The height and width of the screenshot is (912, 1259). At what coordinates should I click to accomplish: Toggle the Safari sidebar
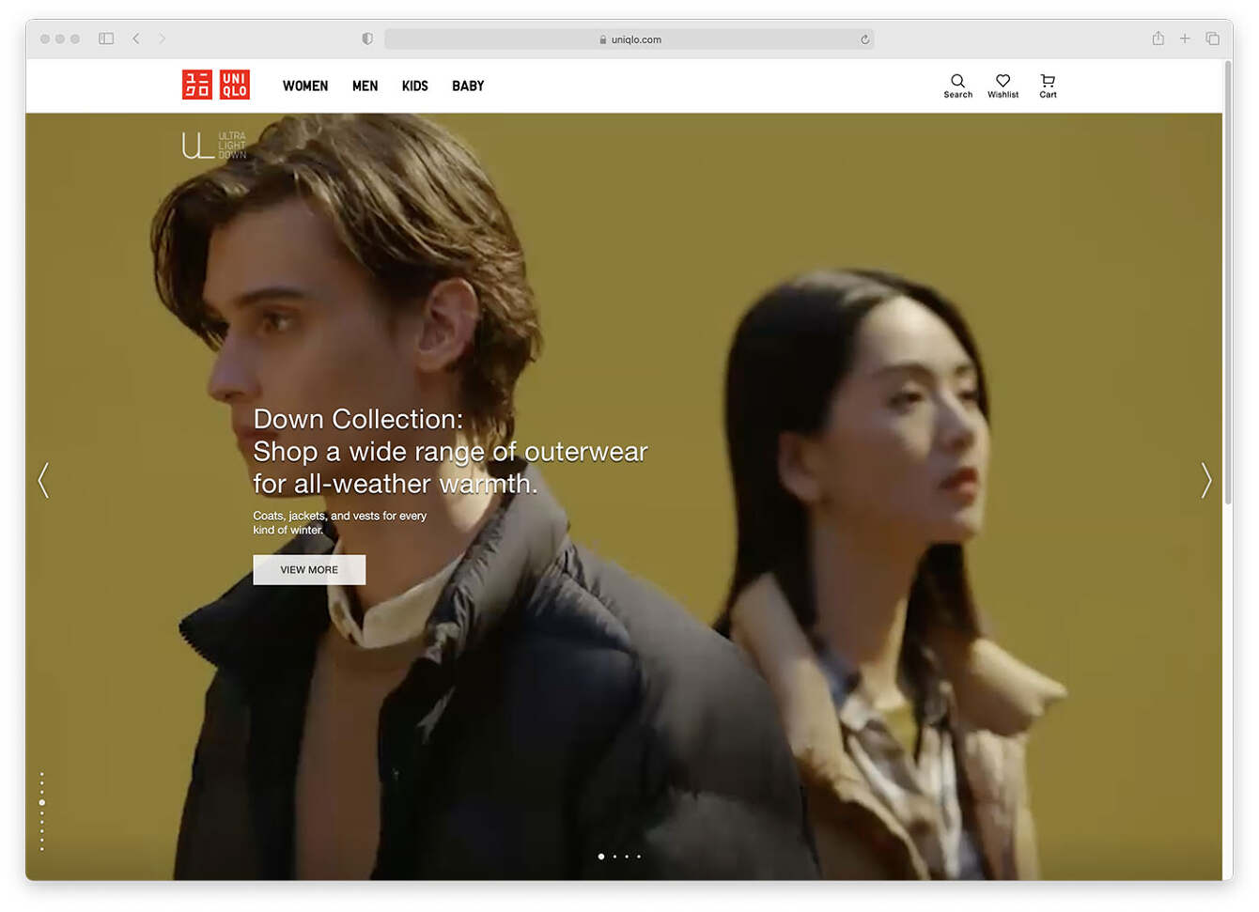pos(105,39)
